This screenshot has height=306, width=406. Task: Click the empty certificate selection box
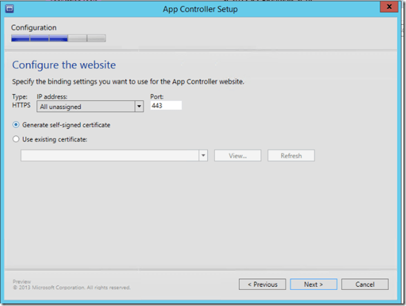pos(110,156)
